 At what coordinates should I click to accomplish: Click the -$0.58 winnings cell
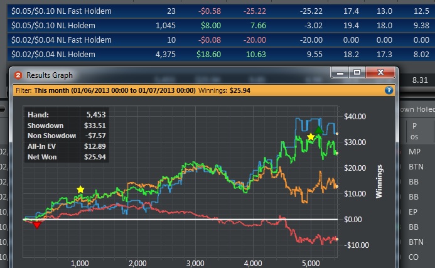point(210,11)
